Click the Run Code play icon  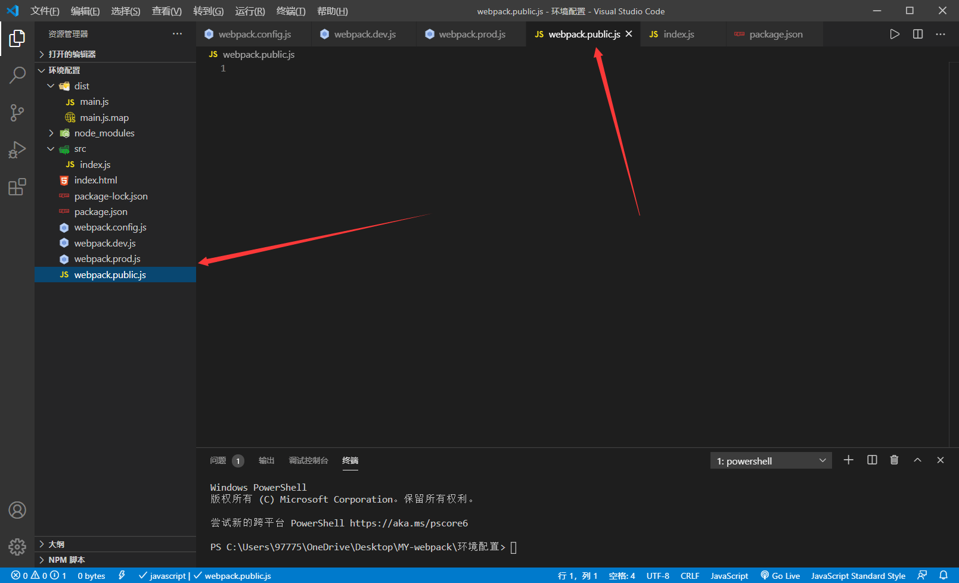pos(895,34)
